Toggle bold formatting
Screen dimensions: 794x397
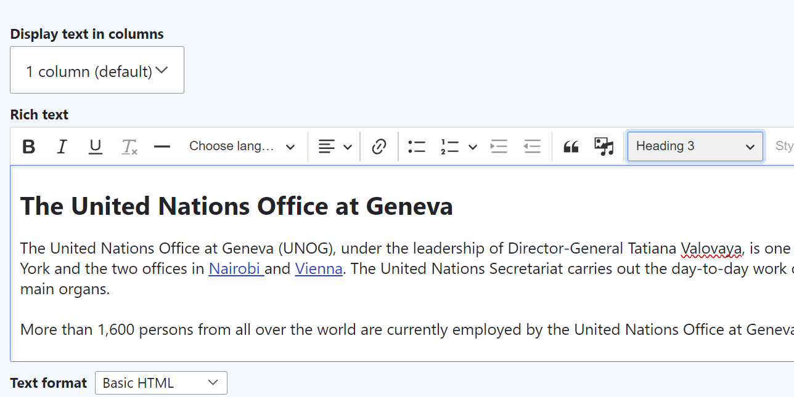coord(28,146)
